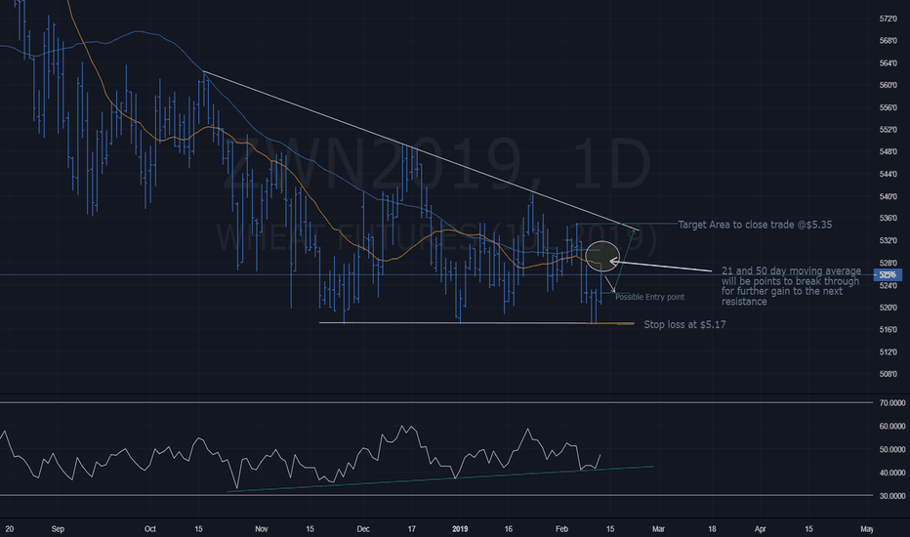This screenshot has width=910, height=537.
Task: Click the 512'0 price axis label
Action: [x=888, y=351]
